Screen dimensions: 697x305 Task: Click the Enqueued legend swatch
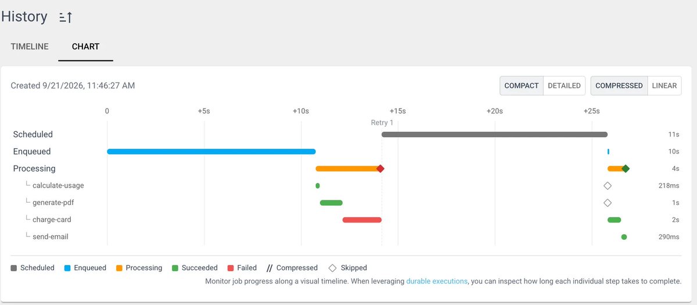click(x=67, y=268)
